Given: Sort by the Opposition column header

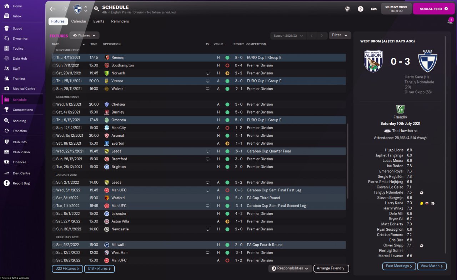Looking at the screenshot, I should (x=111, y=44).
